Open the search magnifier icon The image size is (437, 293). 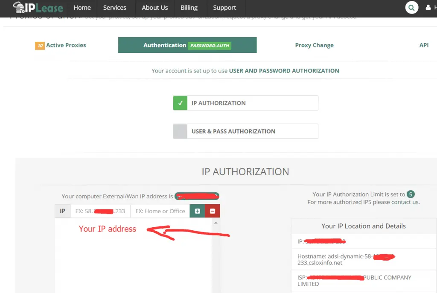(x=412, y=8)
